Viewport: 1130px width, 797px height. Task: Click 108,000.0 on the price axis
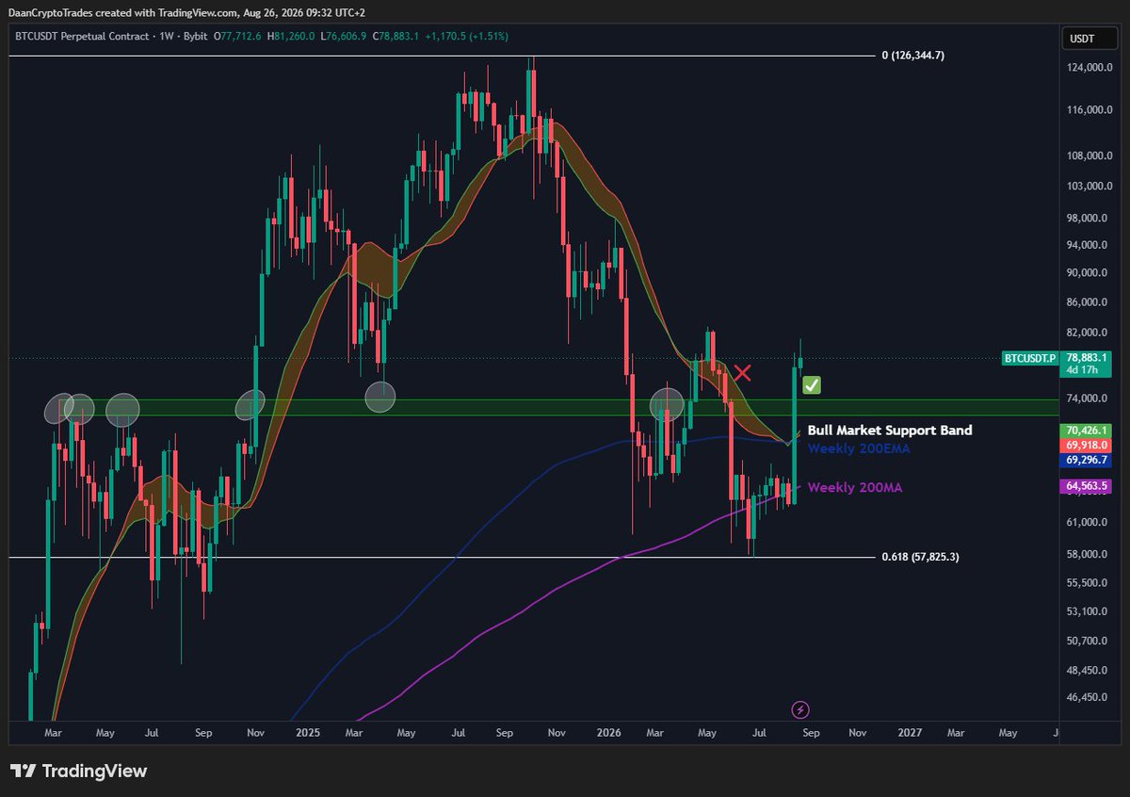coord(1090,155)
